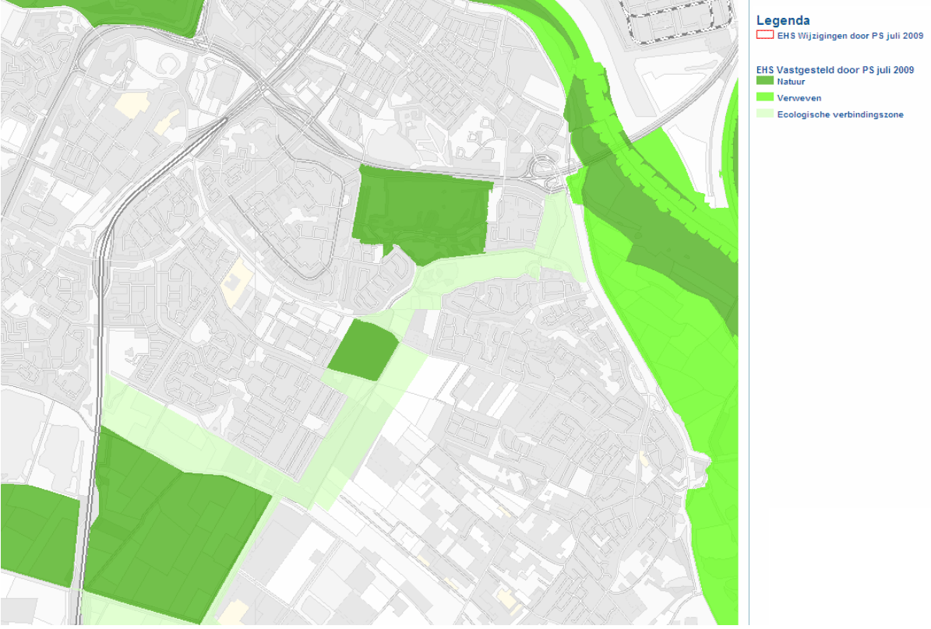Screen dimensions: 931x629
Task: Click the Ecologische verbindingszone legend label
Action: 840,114
